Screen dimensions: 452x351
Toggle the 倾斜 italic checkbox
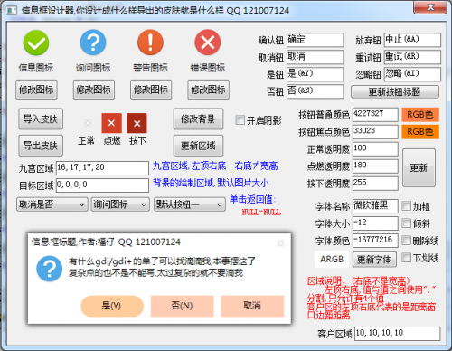pyautogui.click(x=407, y=223)
